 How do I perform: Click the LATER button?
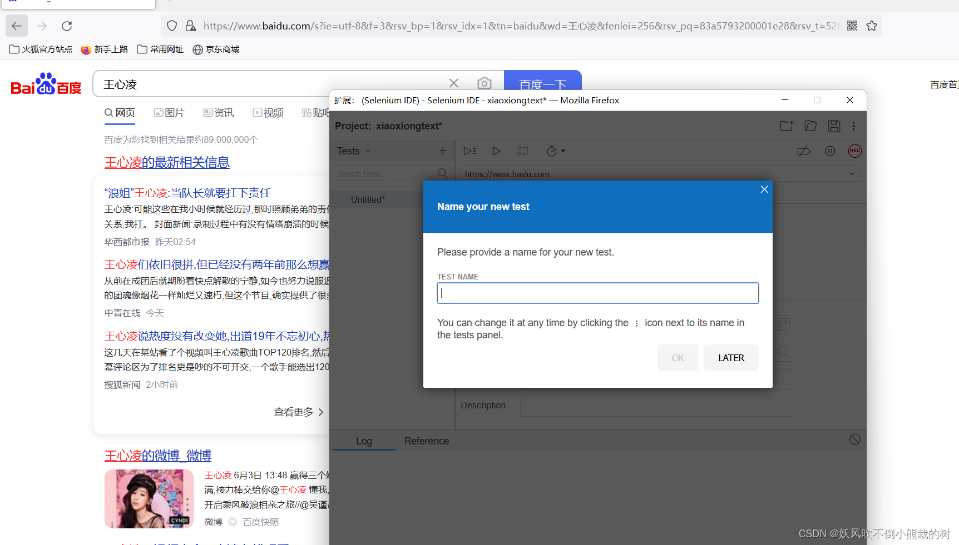click(731, 358)
